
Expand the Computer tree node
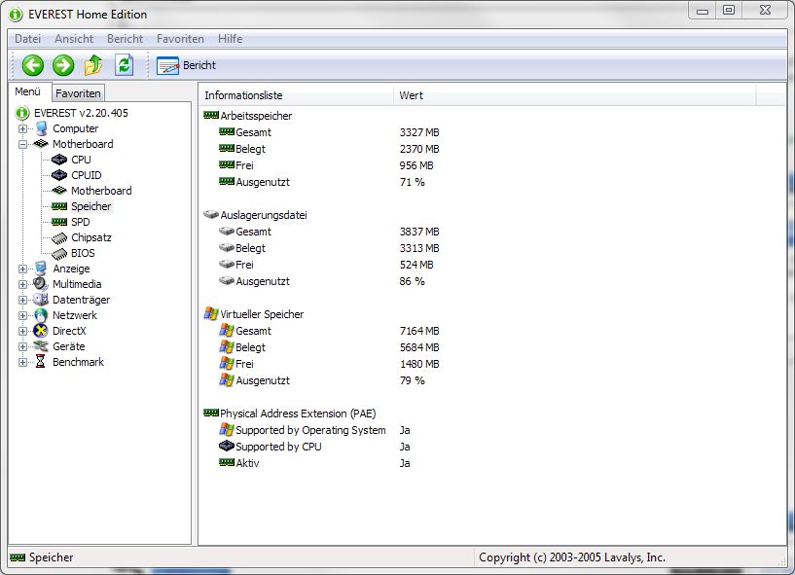[x=22, y=128]
